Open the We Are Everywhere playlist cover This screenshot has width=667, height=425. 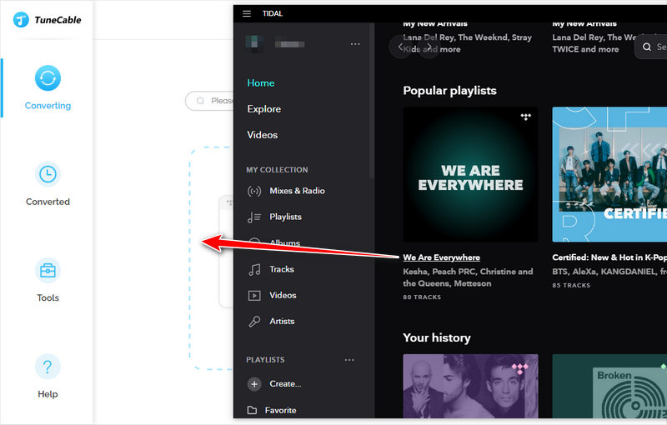tap(470, 174)
